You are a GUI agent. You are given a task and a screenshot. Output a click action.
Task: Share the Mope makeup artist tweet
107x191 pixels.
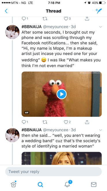(x=87, y=122)
